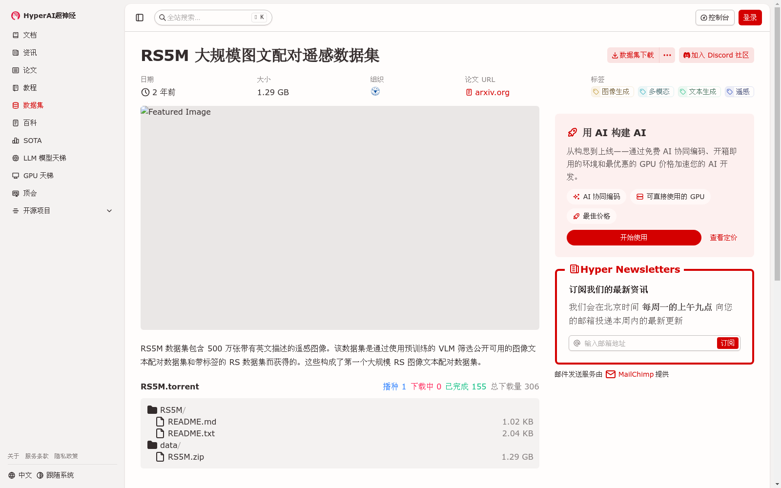Screen dimensions: 781x488
Task: Open the SOTA section from the sidebar
Action: (16, 140)
